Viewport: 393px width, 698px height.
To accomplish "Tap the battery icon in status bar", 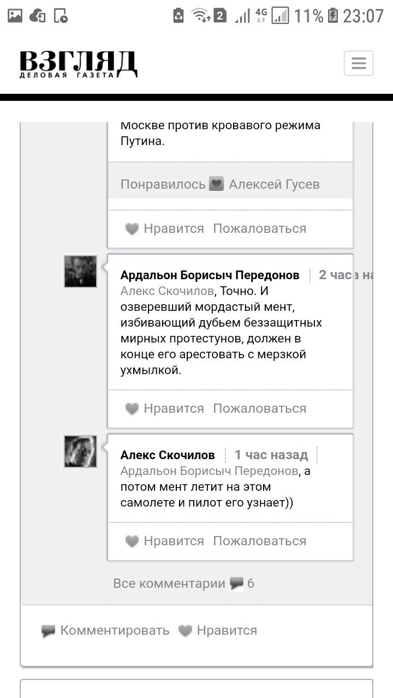I will point(333,16).
